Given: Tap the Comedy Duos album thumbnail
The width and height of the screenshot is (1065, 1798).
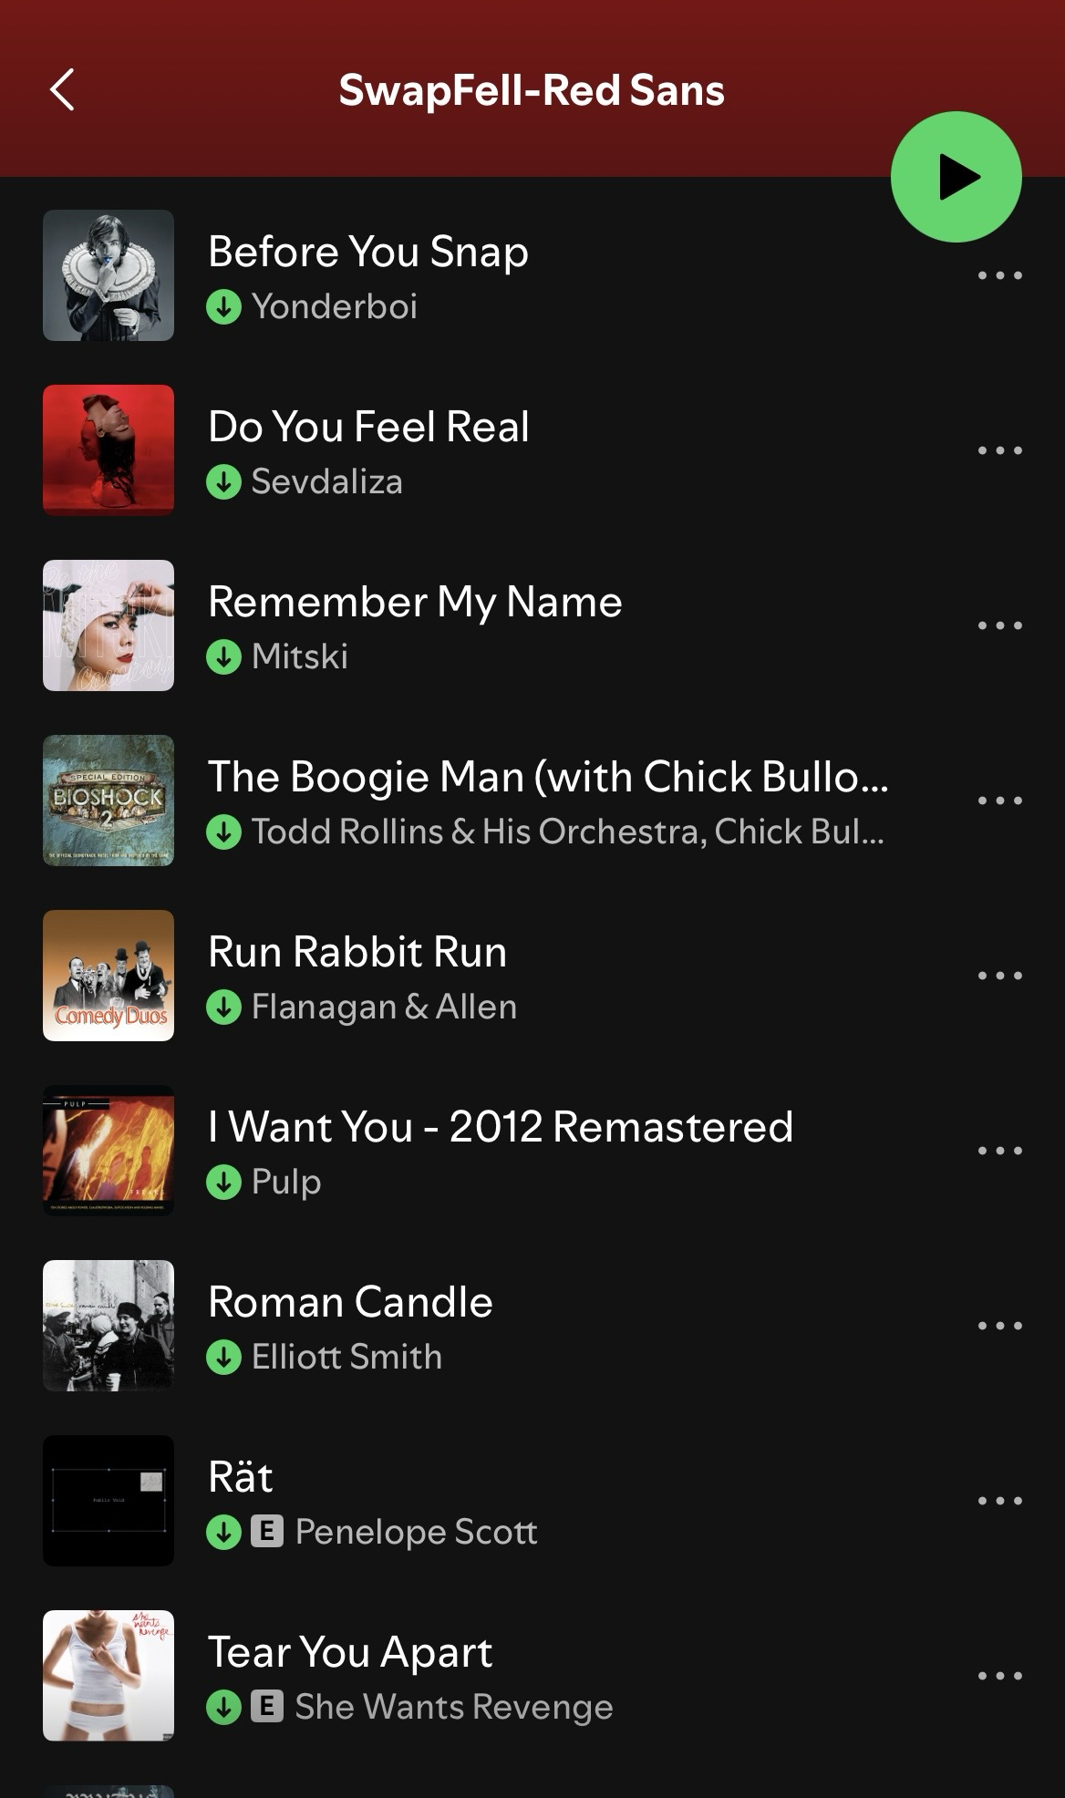Looking at the screenshot, I should pyautogui.click(x=109, y=976).
